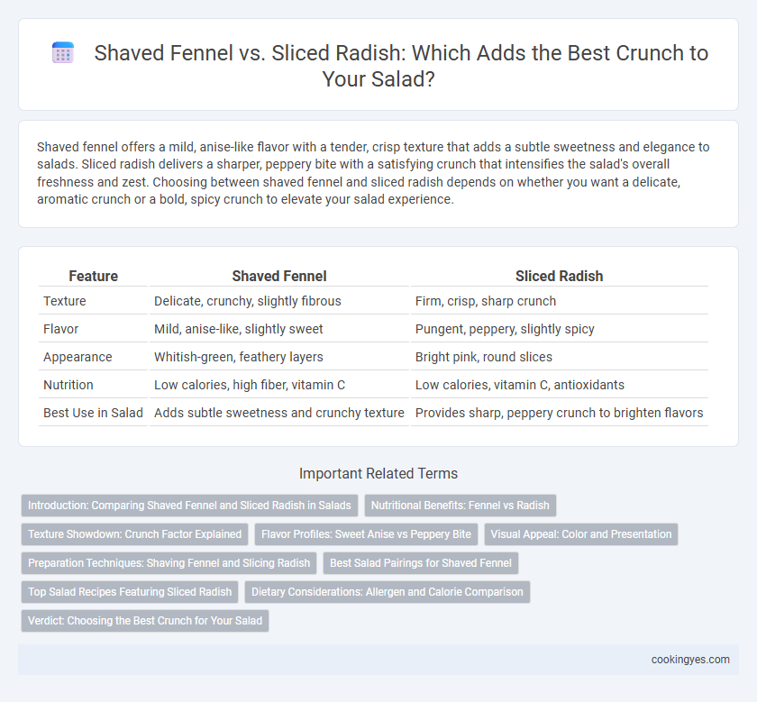Open Dietary Considerations: Allergen and Calorie Comparison
The width and height of the screenshot is (757, 702).
click(x=388, y=592)
